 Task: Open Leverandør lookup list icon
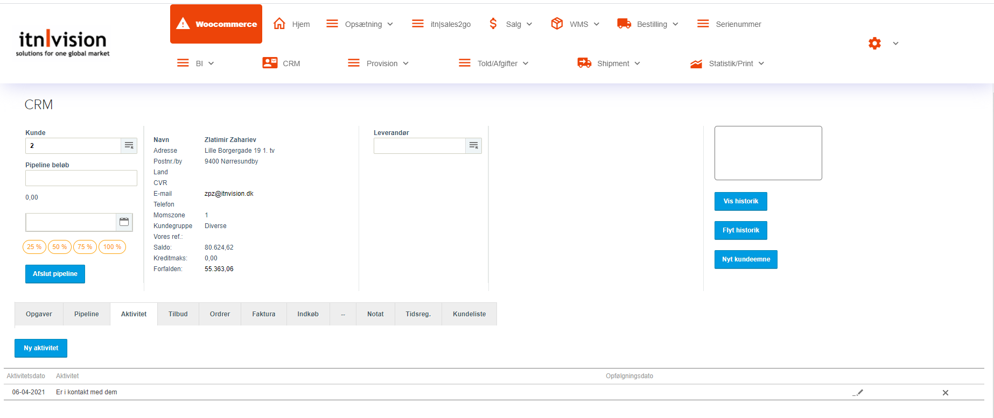pos(473,146)
